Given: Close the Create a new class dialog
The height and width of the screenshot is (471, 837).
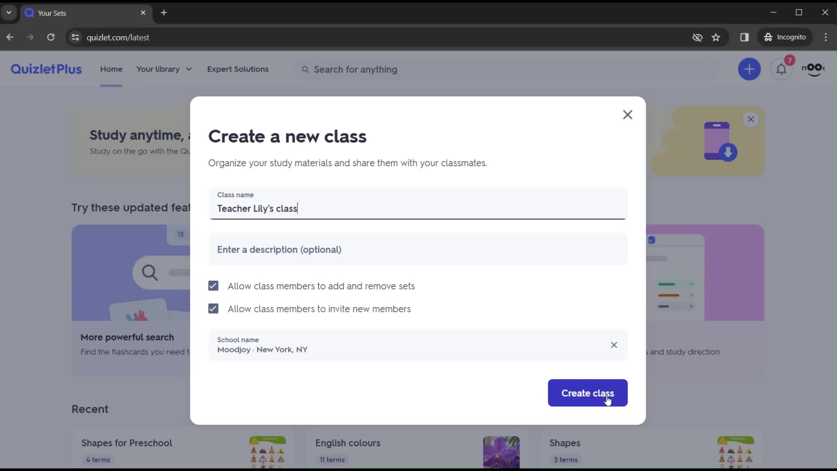Looking at the screenshot, I should point(628,114).
